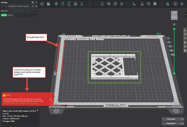Select the cube-in-frame scale tool

(115, 4)
